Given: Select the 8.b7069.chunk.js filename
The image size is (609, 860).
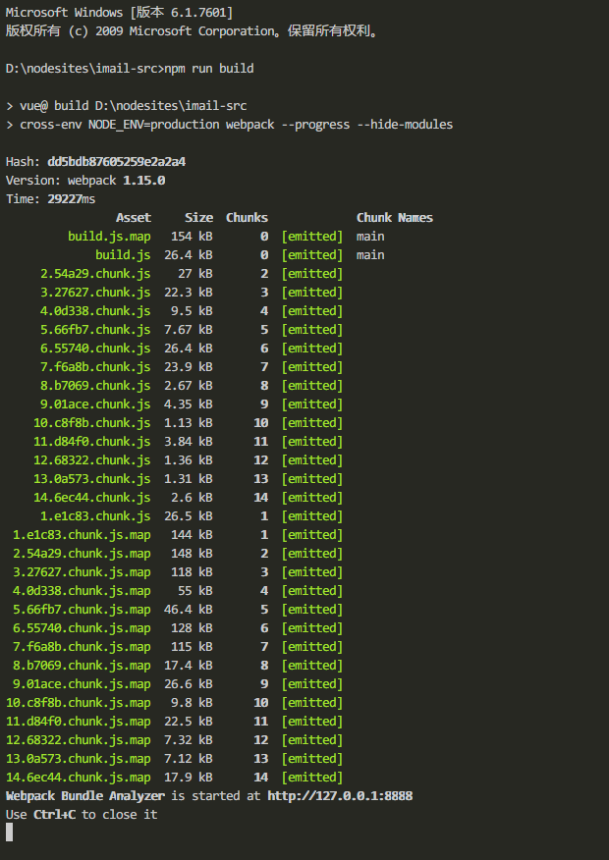Looking at the screenshot, I should tap(95, 386).
